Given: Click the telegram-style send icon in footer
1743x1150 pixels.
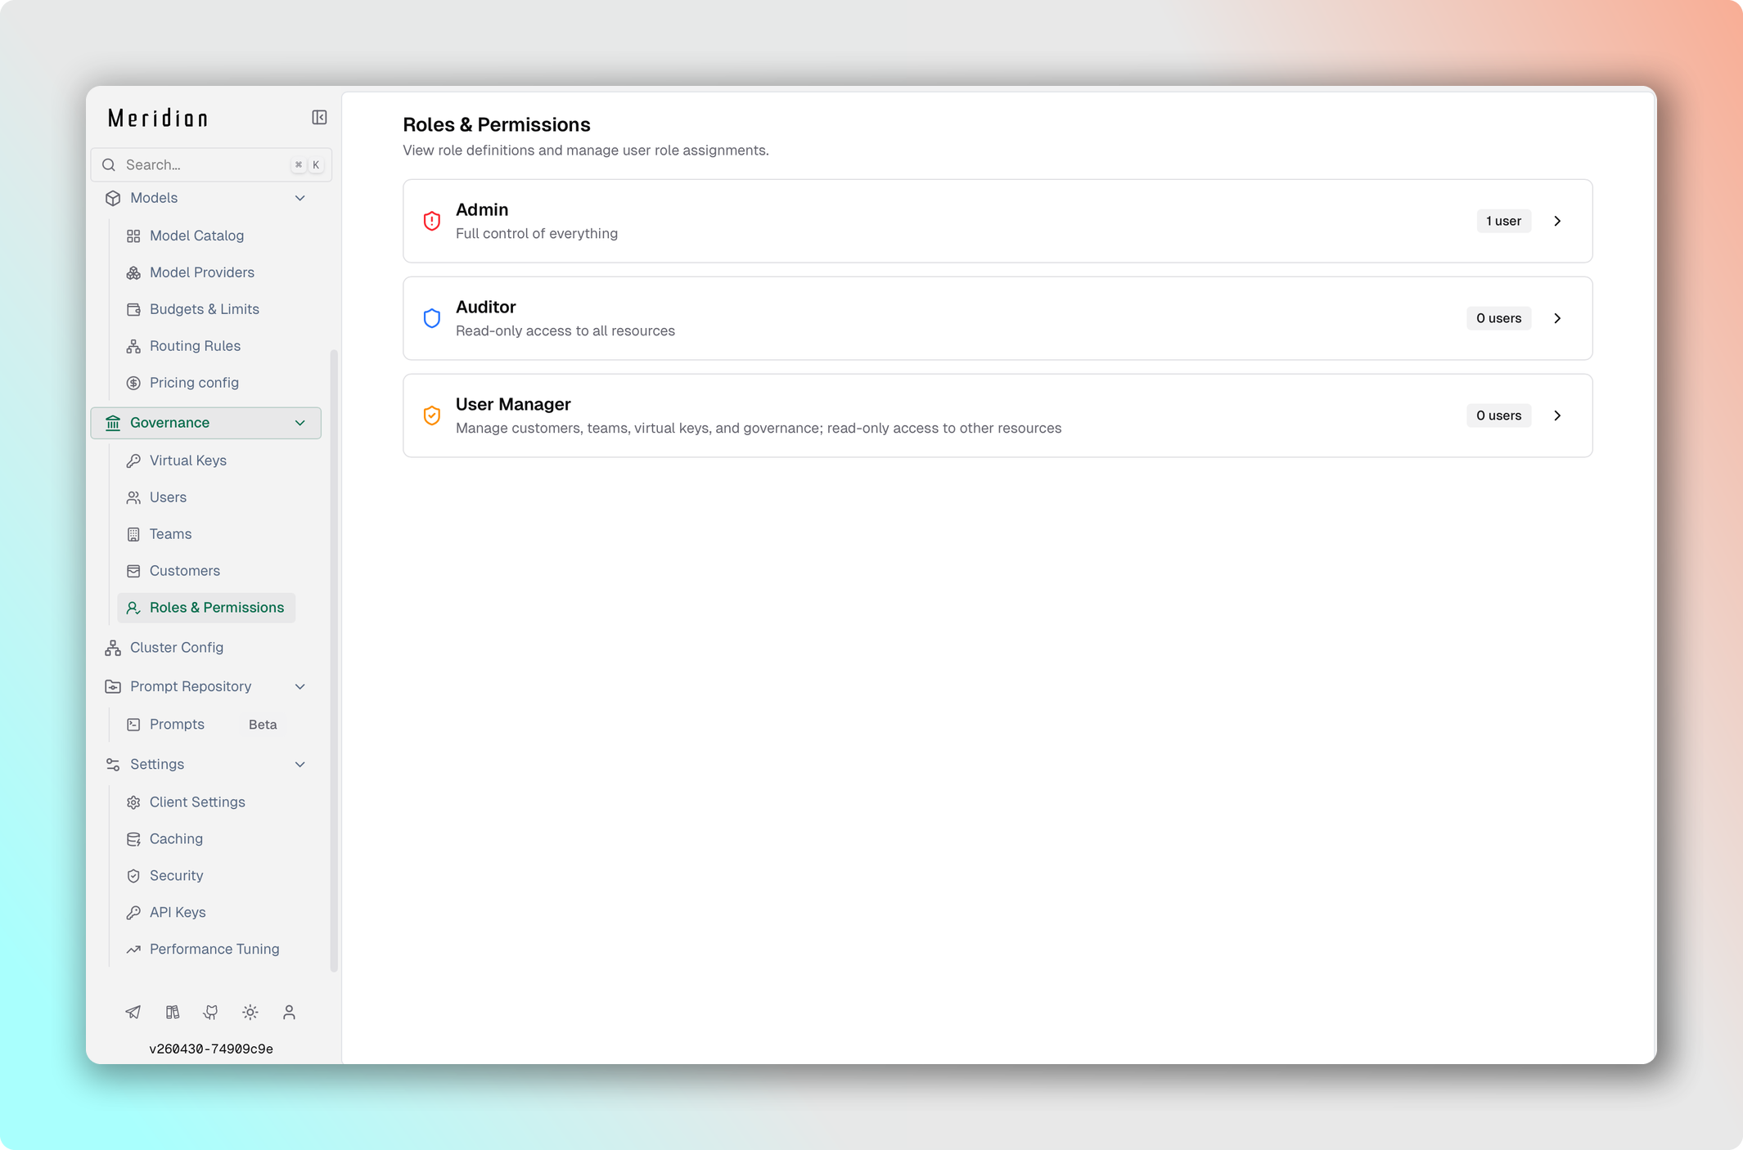Looking at the screenshot, I should [x=133, y=1013].
